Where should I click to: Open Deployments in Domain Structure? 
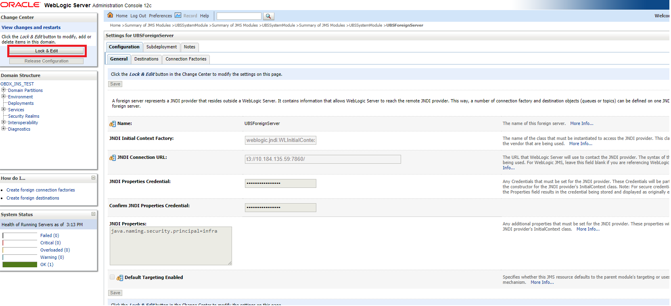tap(21, 103)
